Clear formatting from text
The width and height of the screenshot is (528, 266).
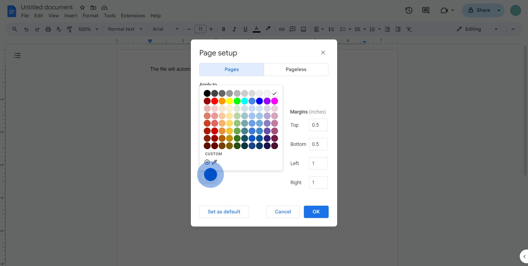[x=409, y=29]
